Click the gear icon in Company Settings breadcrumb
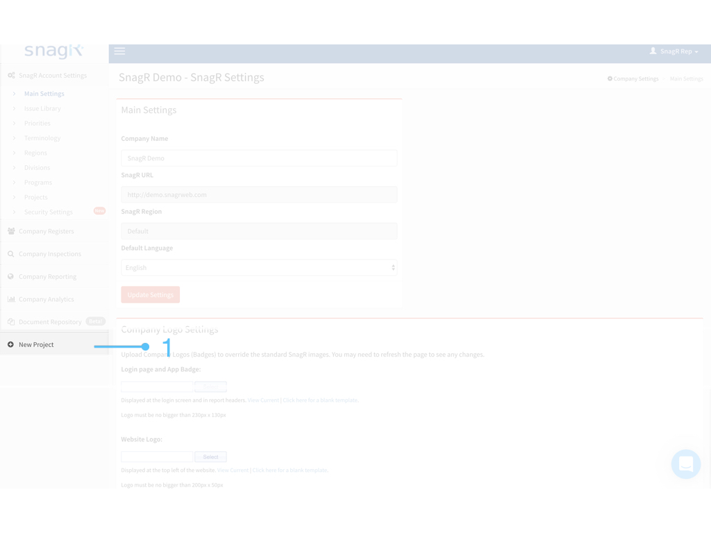This screenshot has width=711, height=533. point(610,79)
